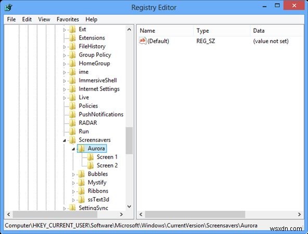Expand the Bubbles key
This screenshot has width=308, height=234.
(x=73, y=175)
